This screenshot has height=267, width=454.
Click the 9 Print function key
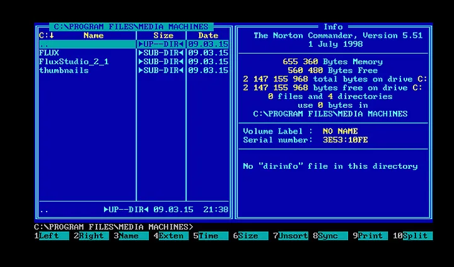click(x=370, y=236)
